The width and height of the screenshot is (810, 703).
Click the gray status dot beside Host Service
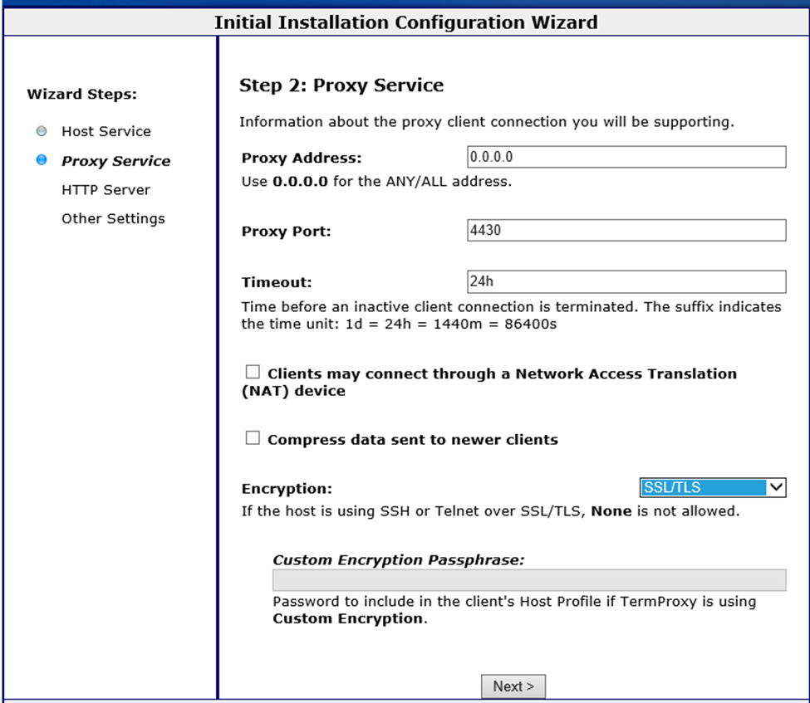(x=42, y=131)
